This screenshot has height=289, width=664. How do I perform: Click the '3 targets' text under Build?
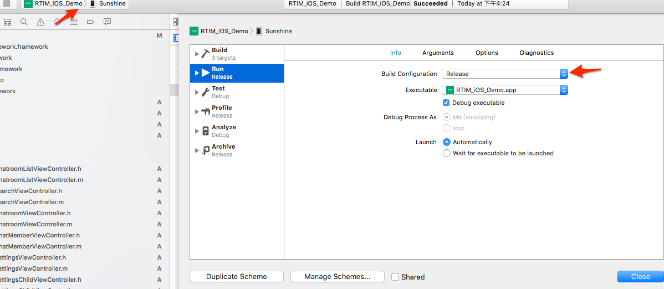(223, 58)
